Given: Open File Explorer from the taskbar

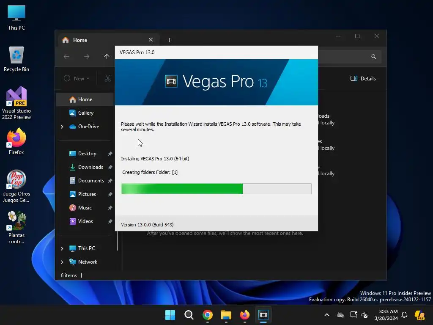Looking at the screenshot, I should tap(226, 315).
